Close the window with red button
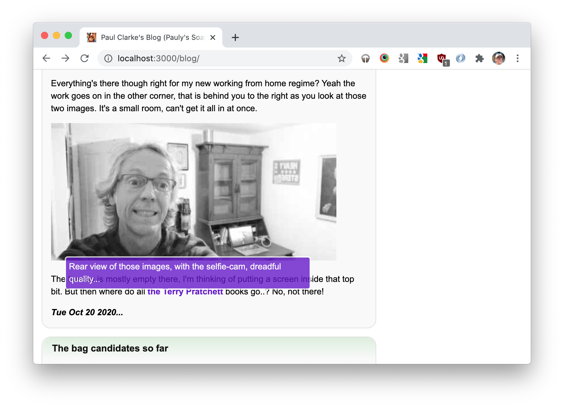The width and height of the screenshot is (564, 408). pos(45,35)
